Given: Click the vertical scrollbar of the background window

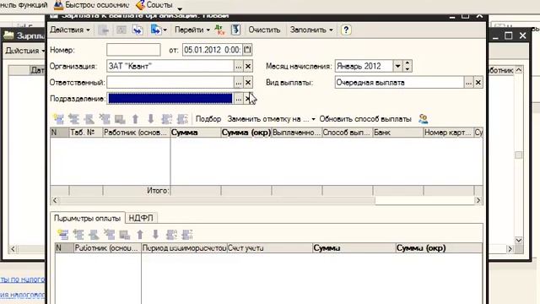Looking at the screenshot, I should (x=519, y=155).
